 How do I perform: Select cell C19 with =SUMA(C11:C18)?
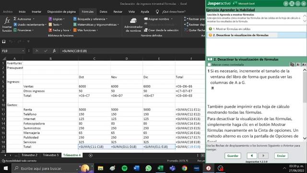pyautogui.click(x=94, y=147)
